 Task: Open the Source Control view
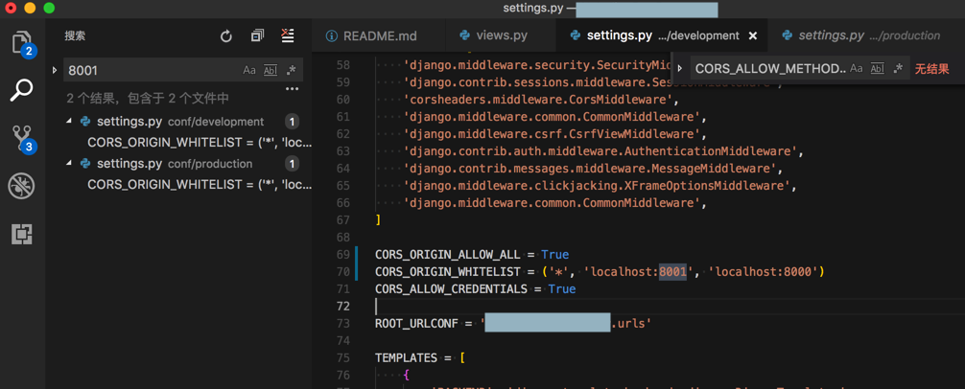click(x=21, y=138)
